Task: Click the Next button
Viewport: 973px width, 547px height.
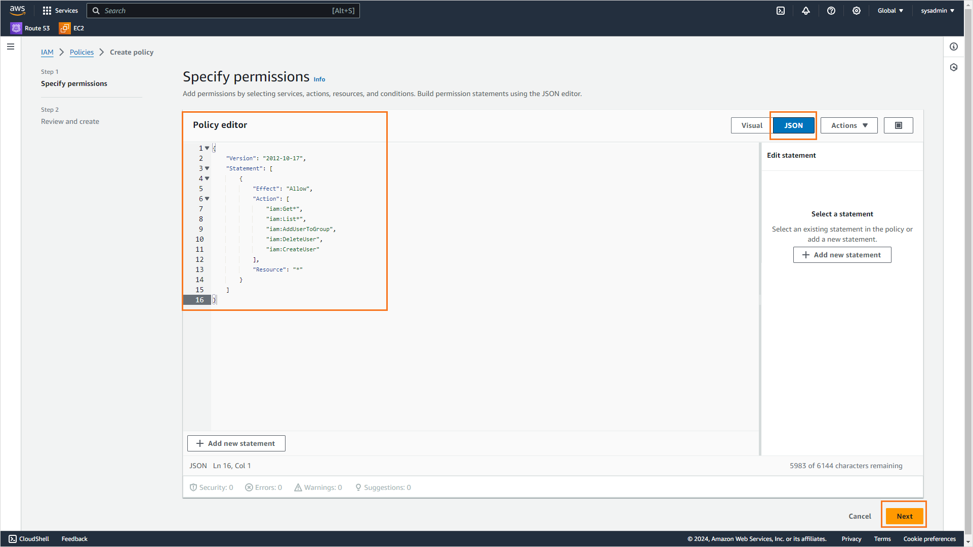Action: [904, 516]
